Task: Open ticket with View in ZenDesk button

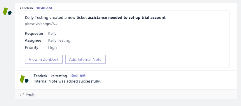Action: 44,59
